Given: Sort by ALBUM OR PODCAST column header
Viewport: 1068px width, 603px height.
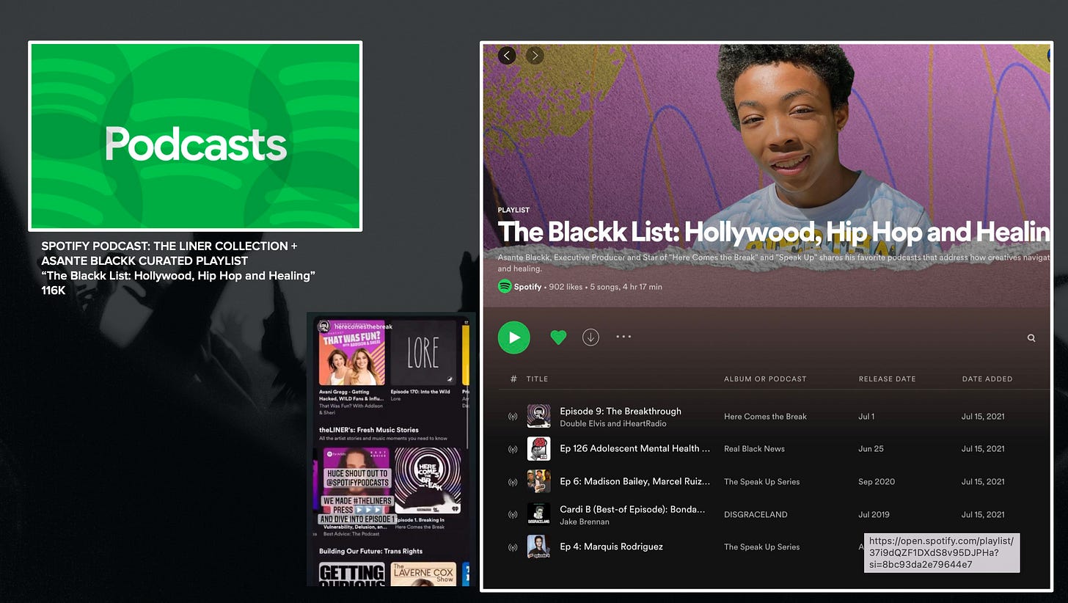Looking at the screenshot, I should click(x=765, y=379).
